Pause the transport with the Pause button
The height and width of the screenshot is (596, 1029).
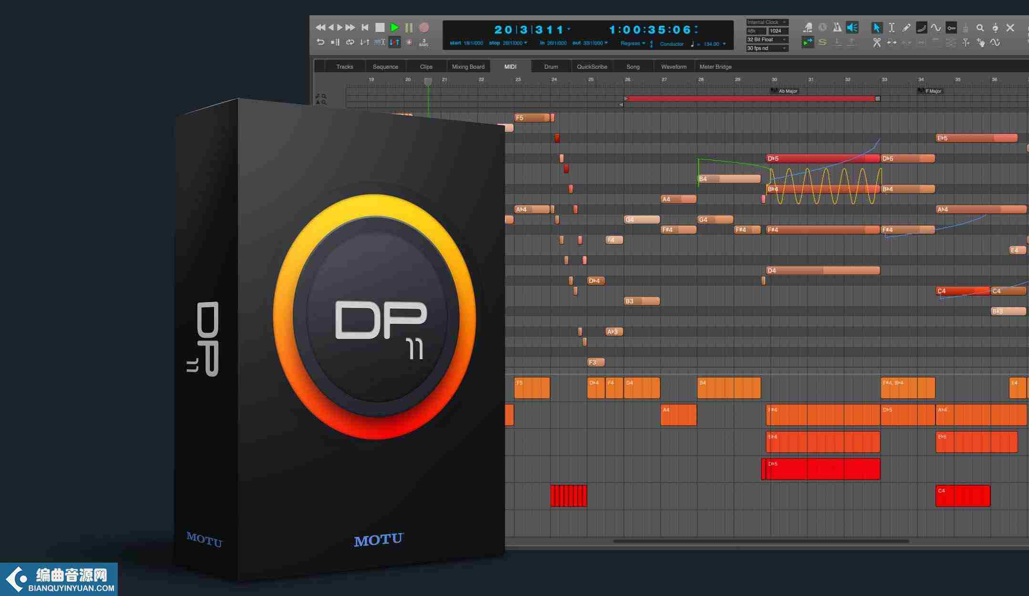coord(409,28)
